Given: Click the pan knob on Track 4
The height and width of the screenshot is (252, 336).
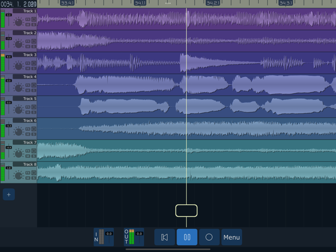Looking at the screenshot, I should (19, 88).
